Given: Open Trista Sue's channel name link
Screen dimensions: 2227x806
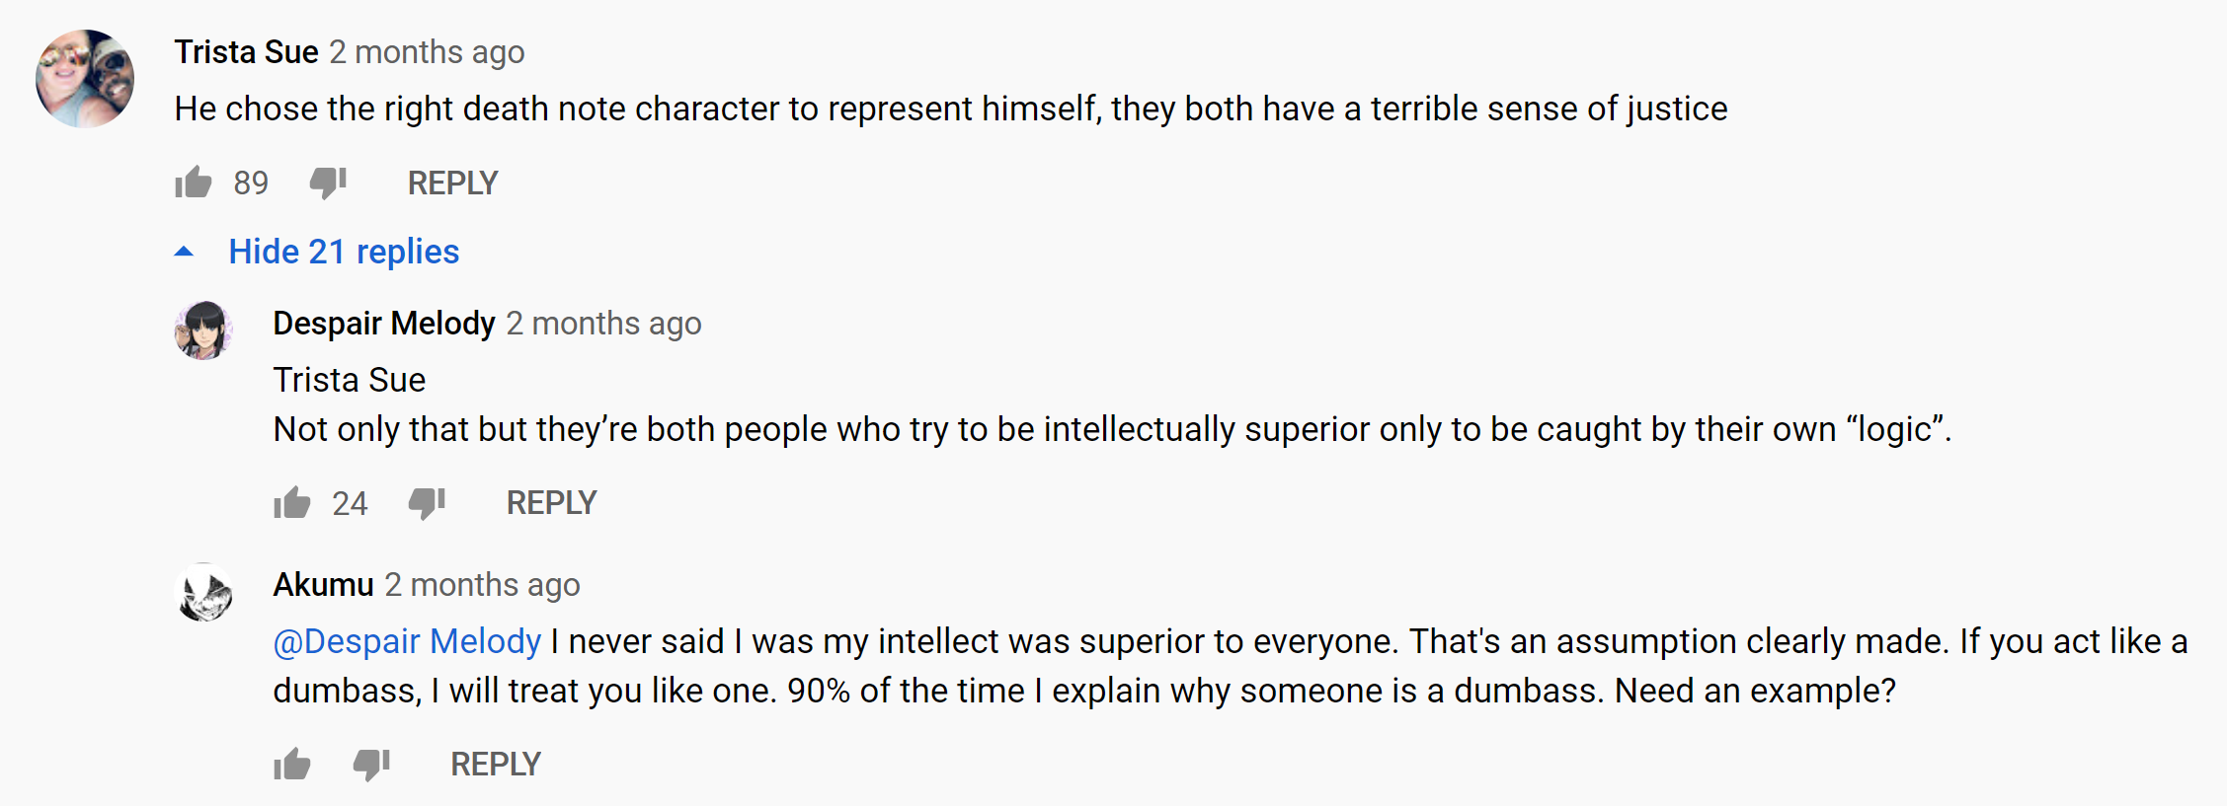Looking at the screenshot, I should [246, 52].
